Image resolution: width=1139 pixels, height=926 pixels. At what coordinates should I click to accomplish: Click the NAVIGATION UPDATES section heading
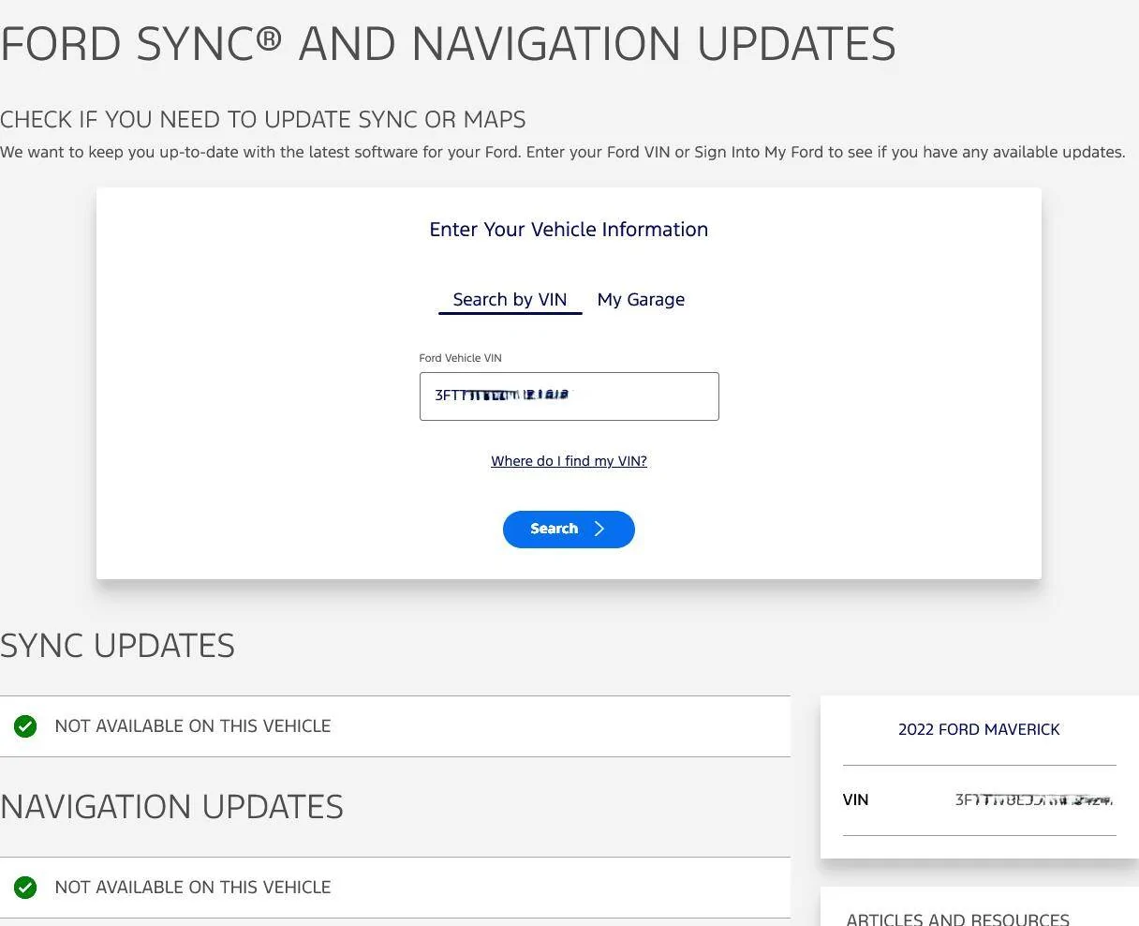pyautogui.click(x=171, y=807)
